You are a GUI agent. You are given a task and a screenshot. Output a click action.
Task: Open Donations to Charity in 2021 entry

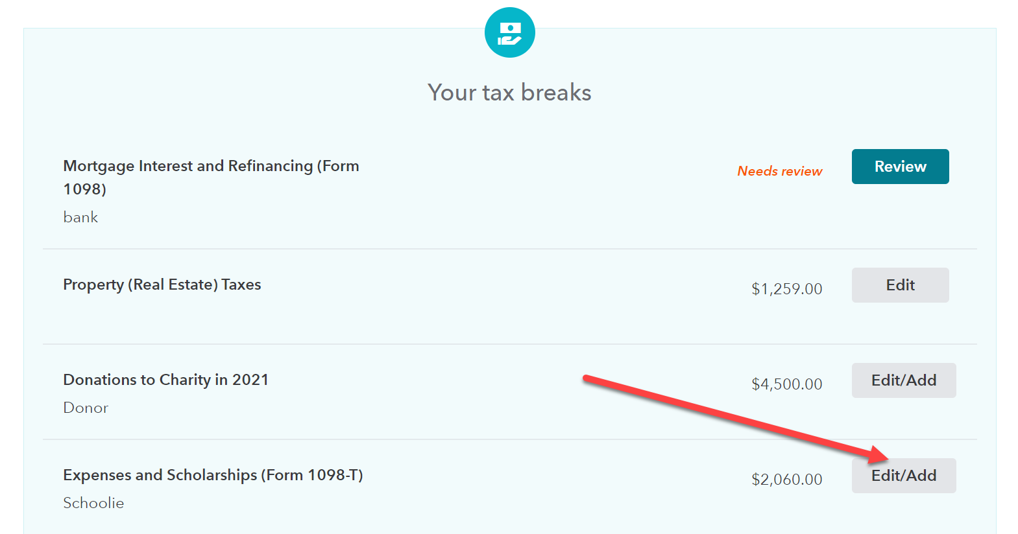[165, 380]
